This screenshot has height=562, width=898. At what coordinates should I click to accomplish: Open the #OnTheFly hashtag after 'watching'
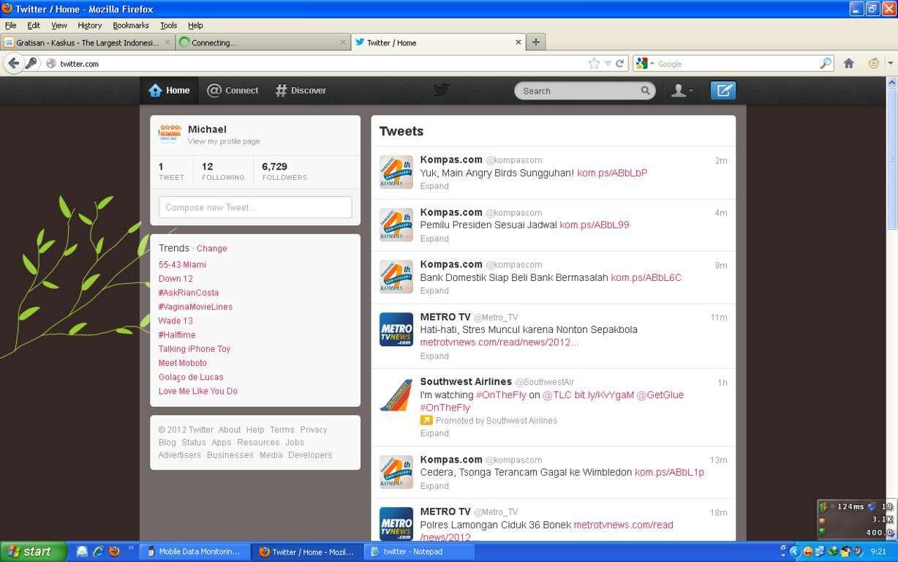[x=501, y=395]
